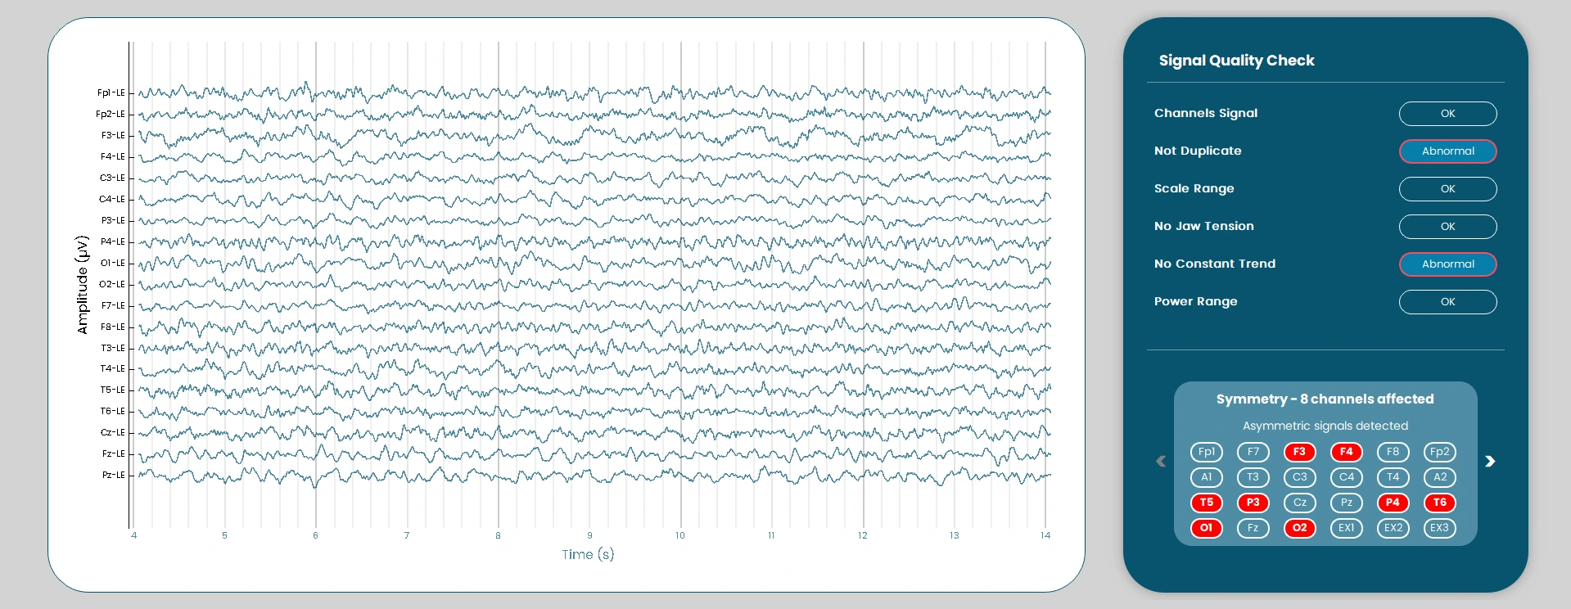Image resolution: width=1571 pixels, height=609 pixels.
Task: Click the Amplitude (µV) axis label
Action: click(x=82, y=285)
